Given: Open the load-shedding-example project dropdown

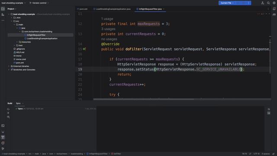Looking at the screenshot, I should coord(13,3).
